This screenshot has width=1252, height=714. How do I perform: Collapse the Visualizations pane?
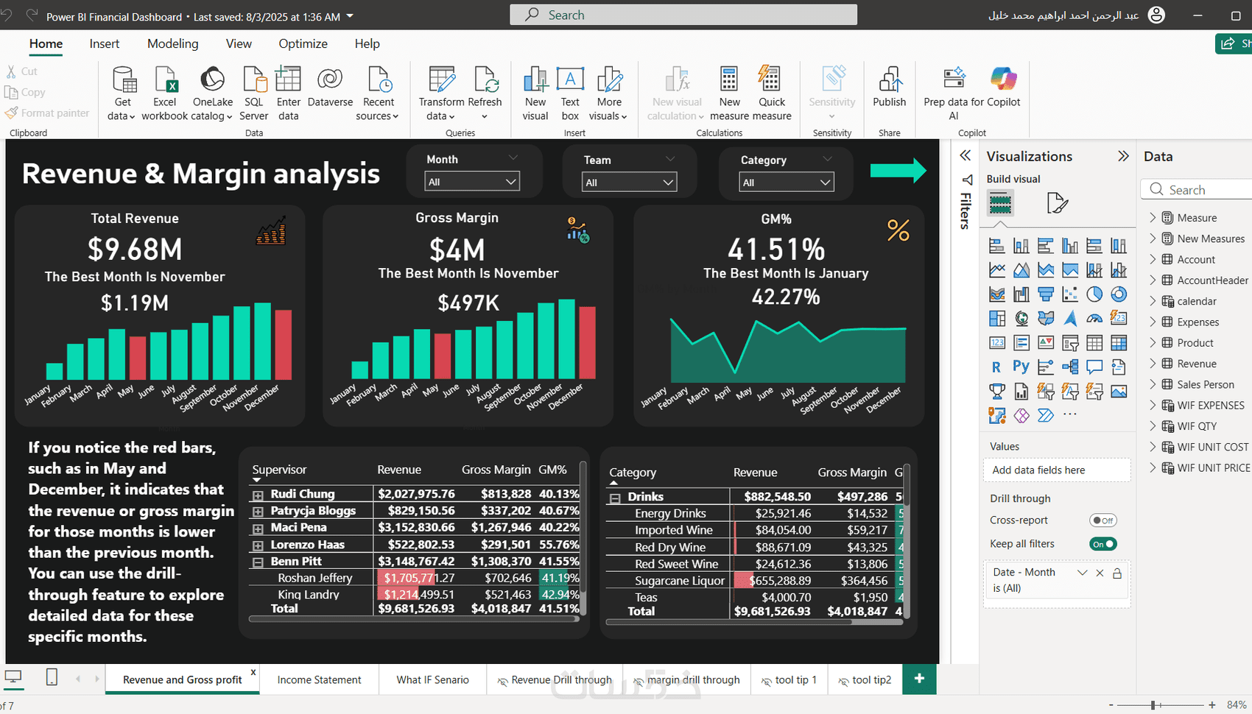[1123, 156]
